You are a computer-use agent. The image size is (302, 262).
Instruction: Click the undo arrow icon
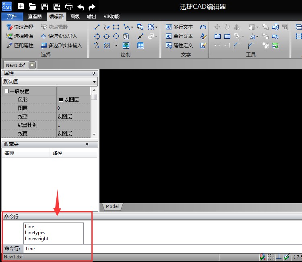pyautogui.click(x=81, y=7)
